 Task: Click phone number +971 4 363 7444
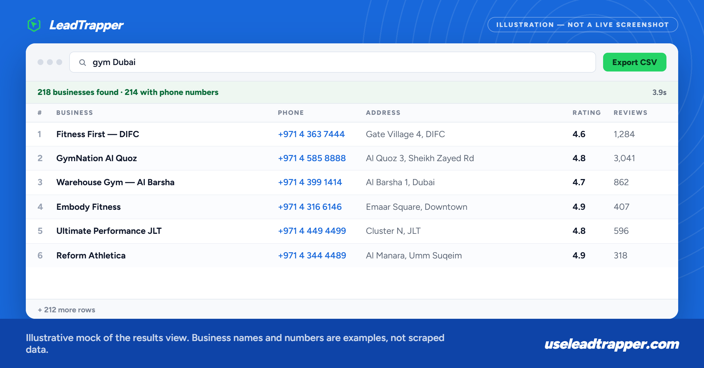tap(311, 134)
